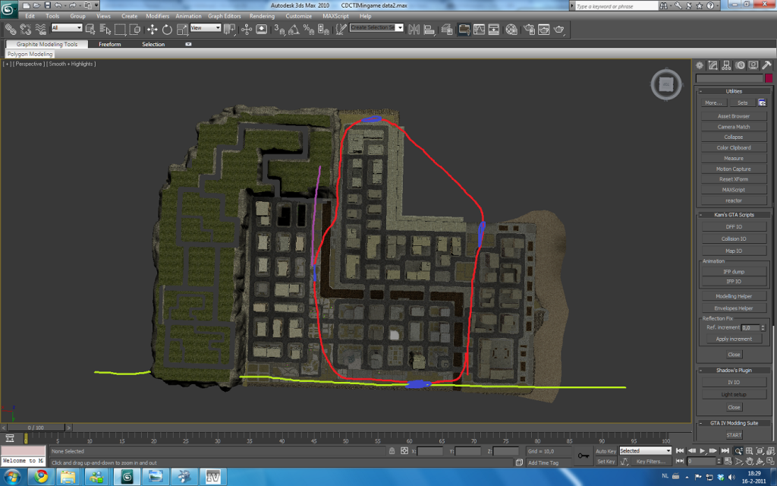
Task: Toggle the 3D Snaps button
Action: coord(279,30)
